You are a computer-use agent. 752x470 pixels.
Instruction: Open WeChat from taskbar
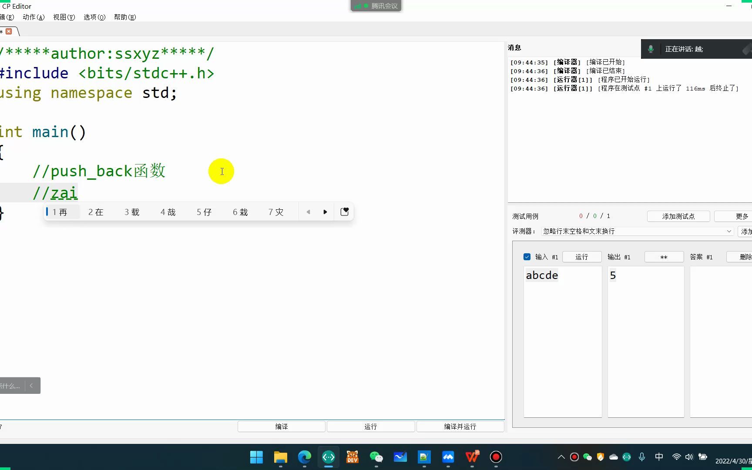[376, 457]
